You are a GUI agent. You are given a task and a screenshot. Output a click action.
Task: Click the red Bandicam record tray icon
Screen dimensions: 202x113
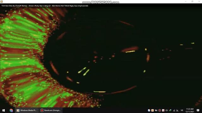tap(160, 110)
